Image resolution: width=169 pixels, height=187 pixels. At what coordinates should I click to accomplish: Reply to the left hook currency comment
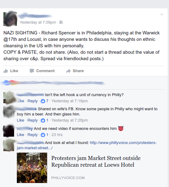[32, 101]
